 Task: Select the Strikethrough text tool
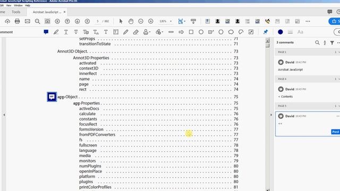[x=76, y=32]
